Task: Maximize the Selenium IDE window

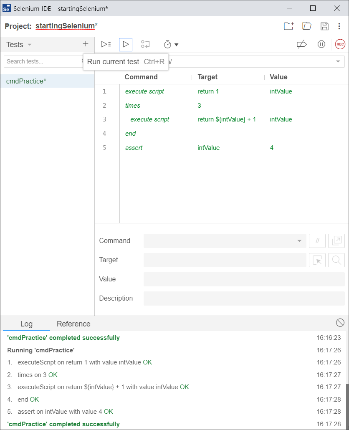Action: point(313,8)
